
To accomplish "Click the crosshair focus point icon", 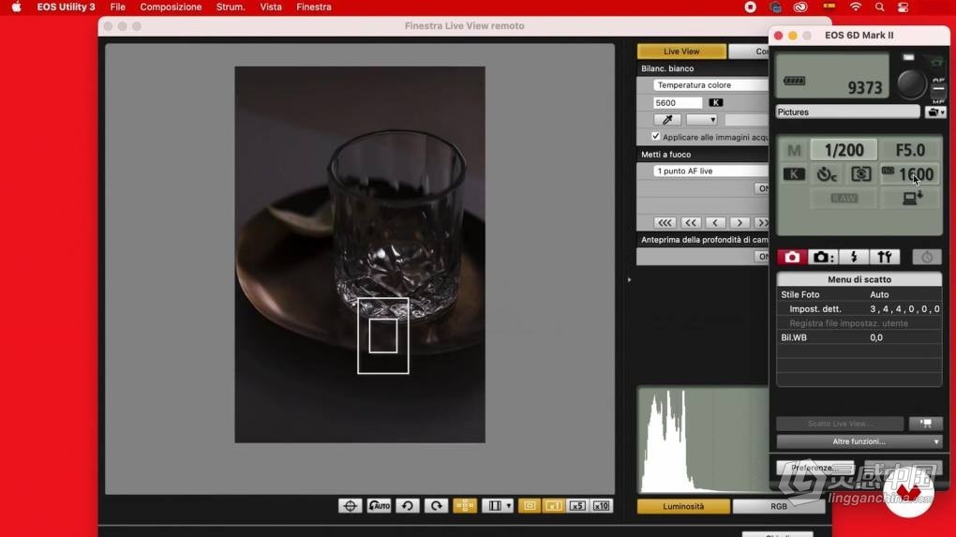I will (350, 505).
